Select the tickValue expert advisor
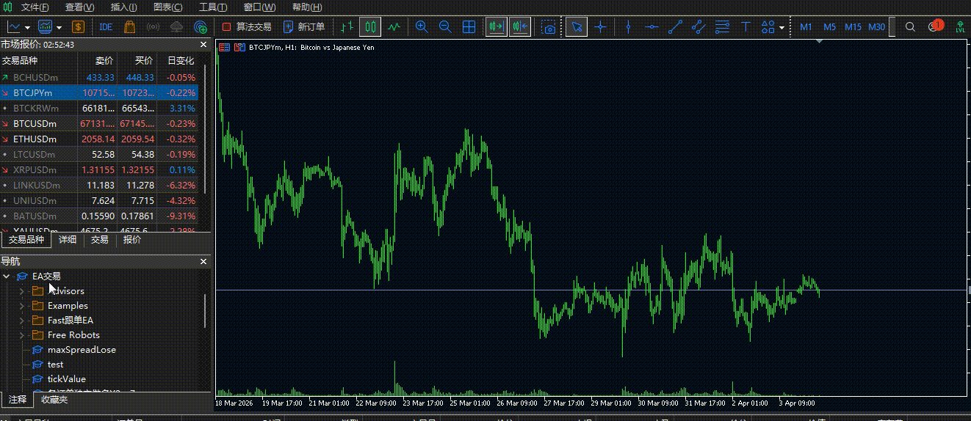 66,379
